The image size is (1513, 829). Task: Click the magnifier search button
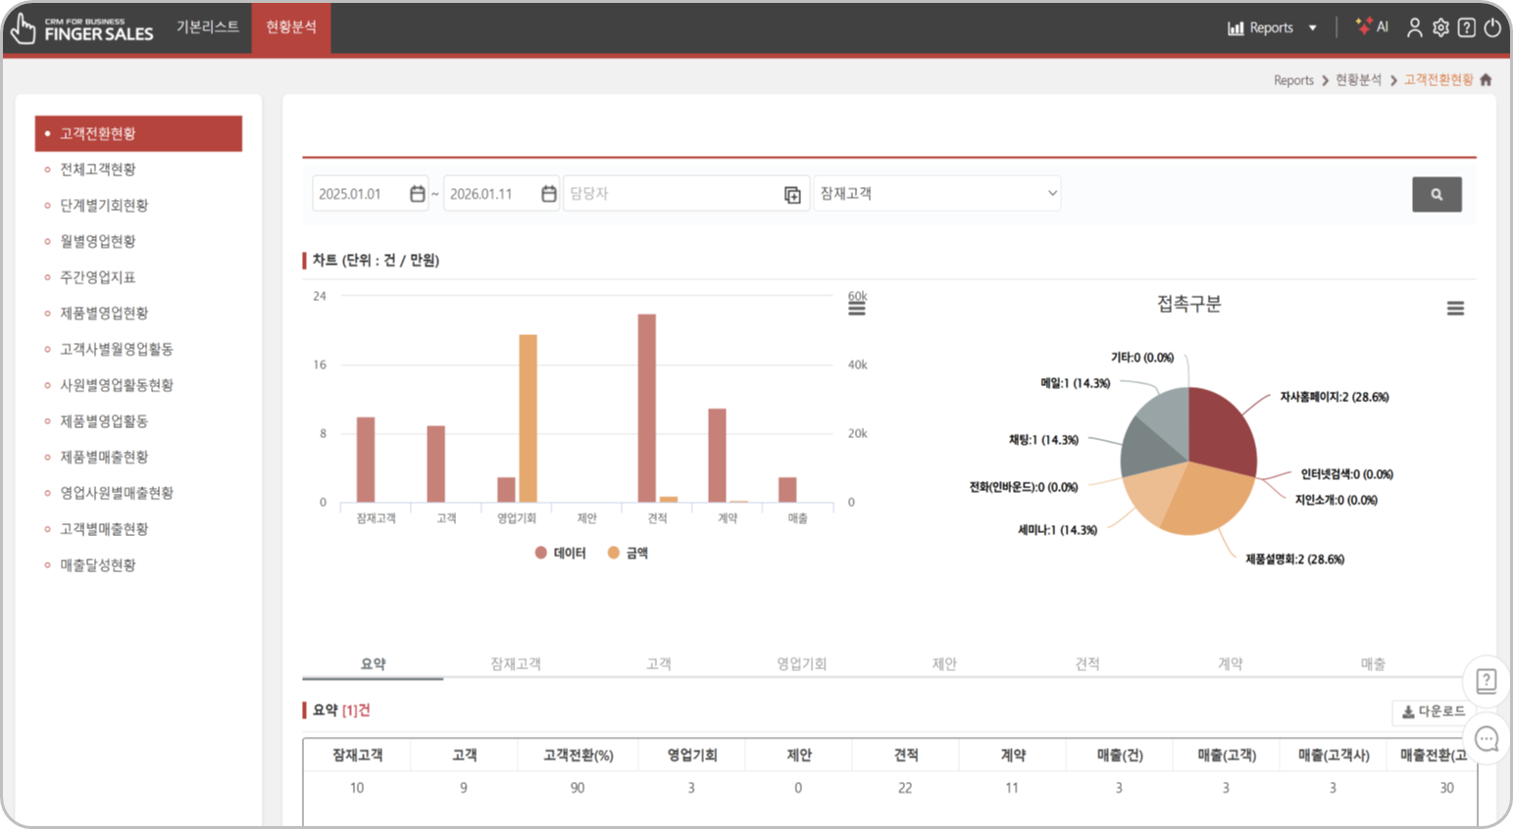pos(1437,194)
